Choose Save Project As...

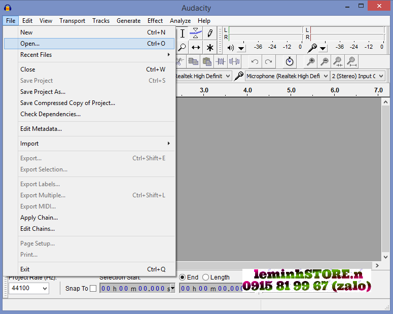[89, 92]
